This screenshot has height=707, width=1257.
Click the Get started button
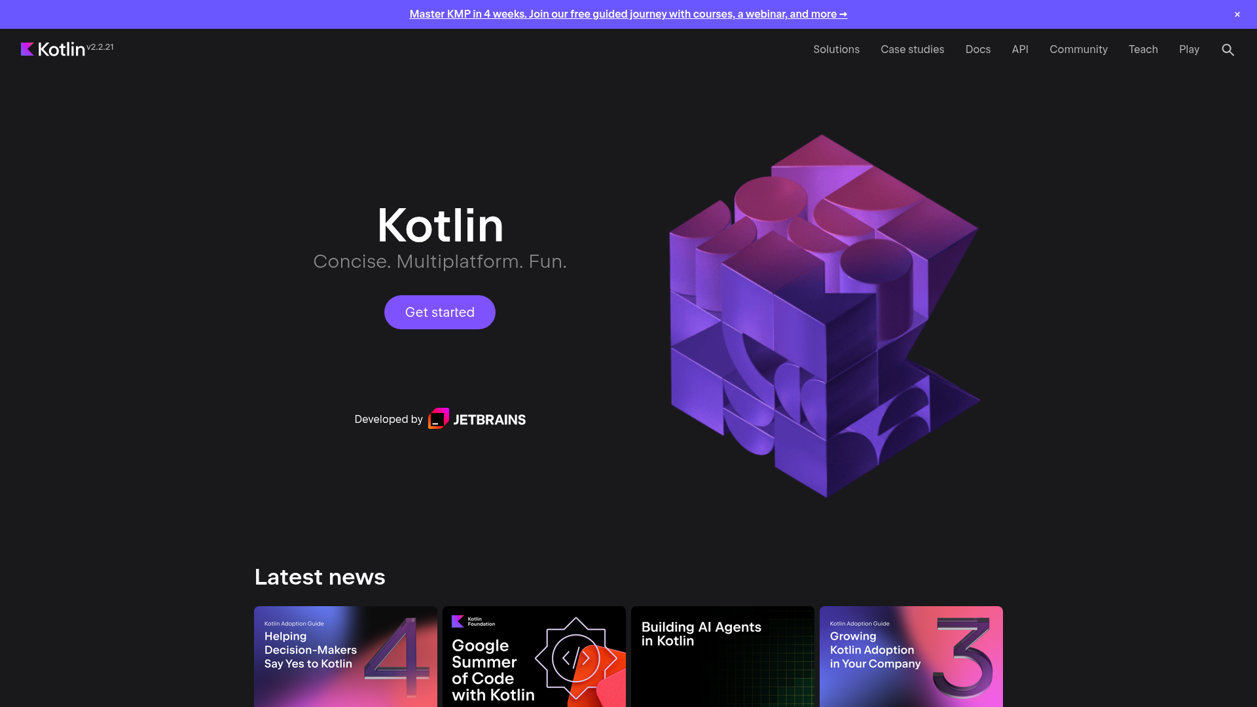coord(439,312)
